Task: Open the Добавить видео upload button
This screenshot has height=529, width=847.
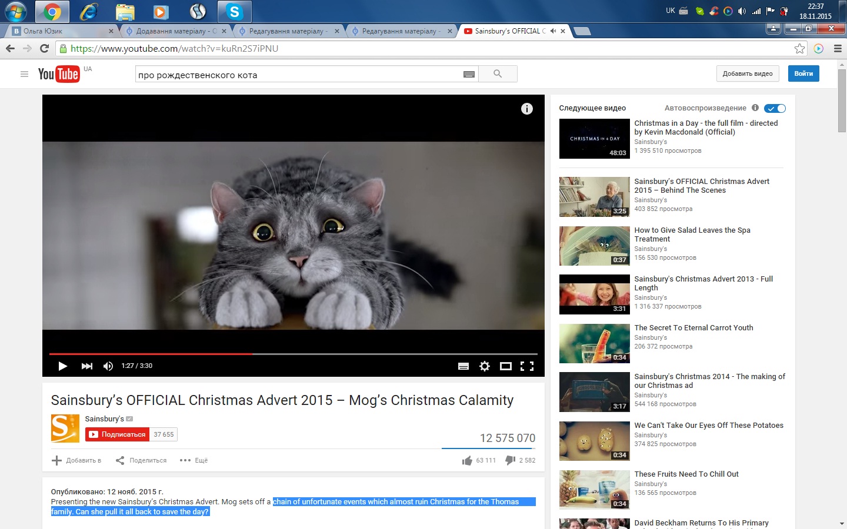Action: click(x=748, y=73)
